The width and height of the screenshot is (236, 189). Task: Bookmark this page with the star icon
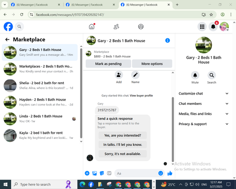211,15
